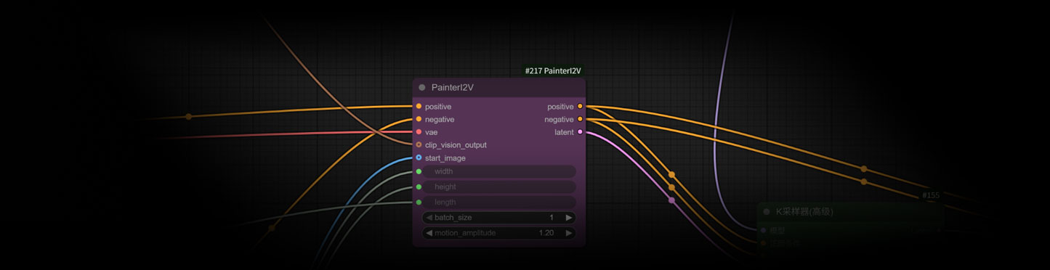Click the K采样器(高级) node title
This screenshot has width=1050, height=270.
[804, 212]
